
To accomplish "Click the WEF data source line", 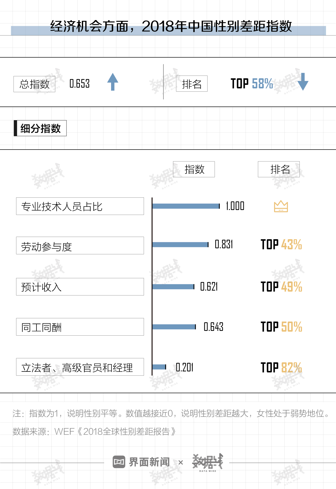I will coord(94,431).
